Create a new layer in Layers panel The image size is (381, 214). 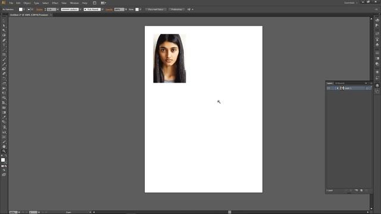pos(361,190)
